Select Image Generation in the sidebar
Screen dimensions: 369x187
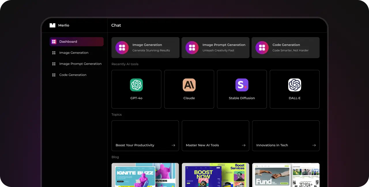tap(74, 53)
